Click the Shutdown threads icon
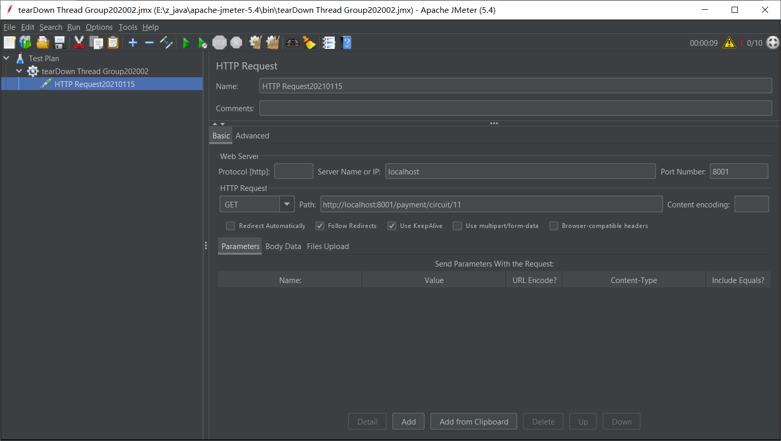Viewport: 781px width, 441px height. (236, 43)
